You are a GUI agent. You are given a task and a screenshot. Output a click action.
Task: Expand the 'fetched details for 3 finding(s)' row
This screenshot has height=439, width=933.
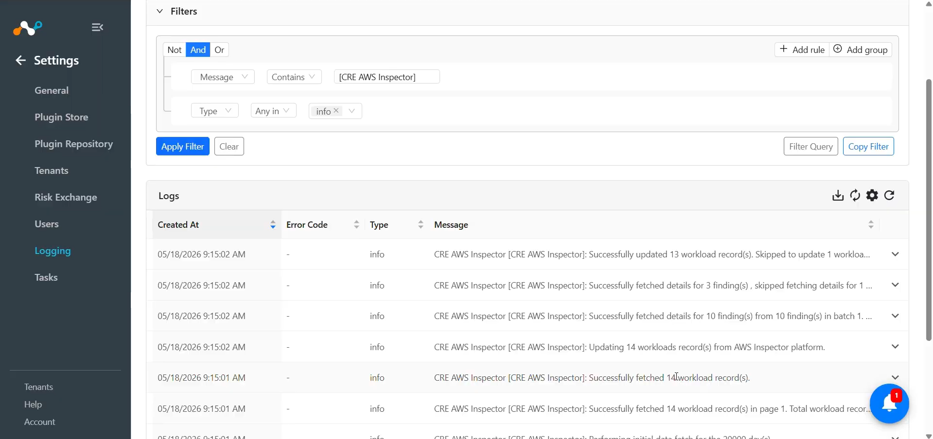pyautogui.click(x=895, y=285)
